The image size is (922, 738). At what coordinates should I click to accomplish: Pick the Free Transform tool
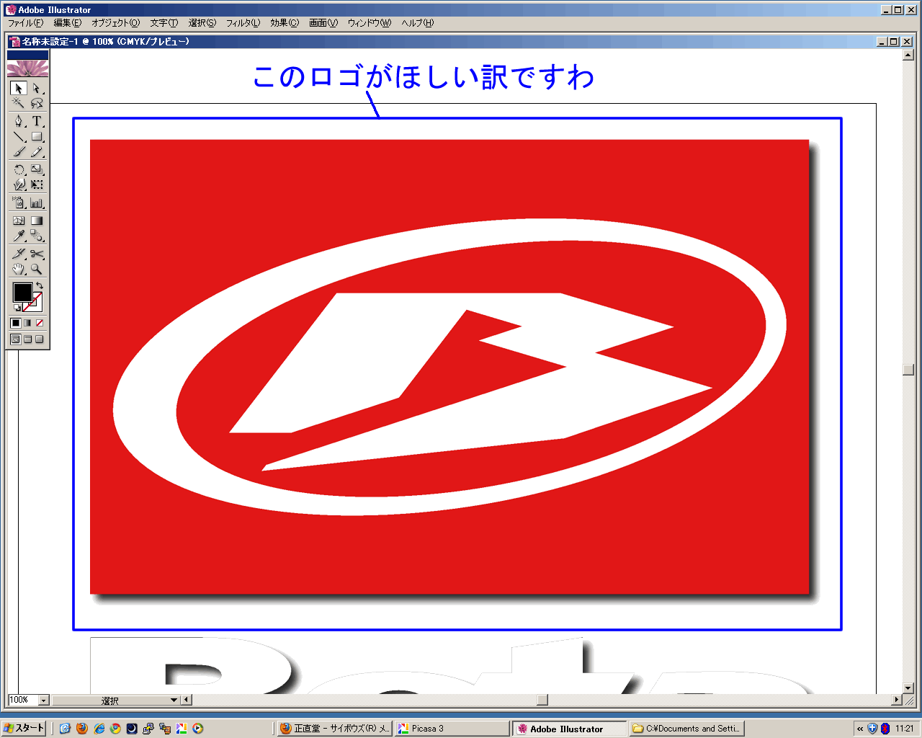pyautogui.click(x=37, y=184)
